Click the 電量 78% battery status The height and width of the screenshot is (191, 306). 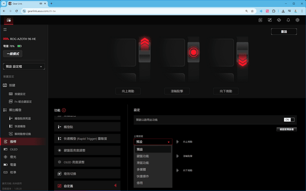(12, 46)
